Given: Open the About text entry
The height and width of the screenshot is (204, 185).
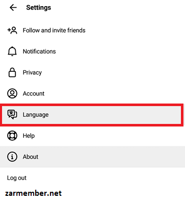Looking at the screenshot, I should pos(31,157).
